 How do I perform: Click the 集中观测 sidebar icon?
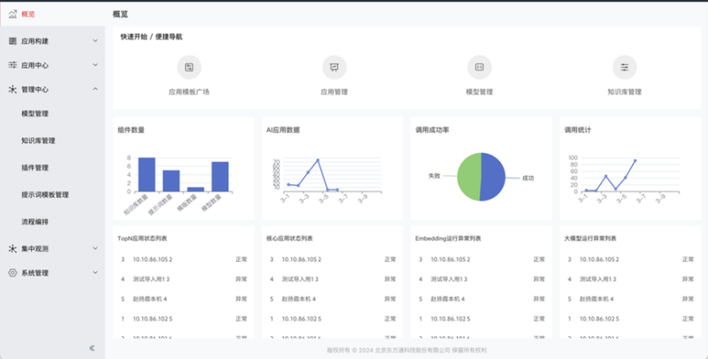pyautogui.click(x=12, y=249)
